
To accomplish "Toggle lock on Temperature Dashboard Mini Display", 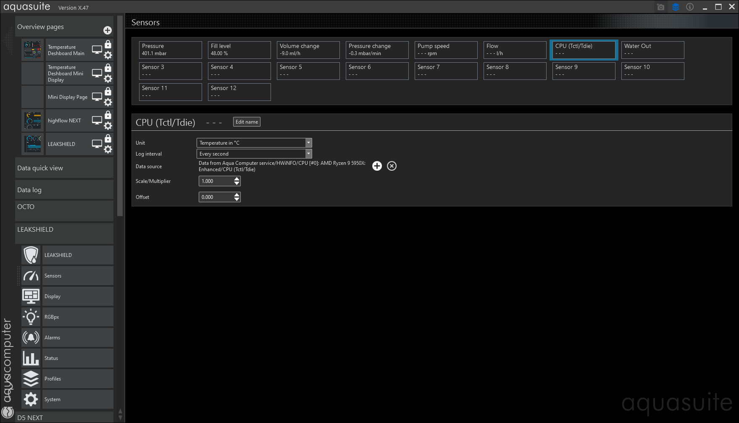I will 108,68.
